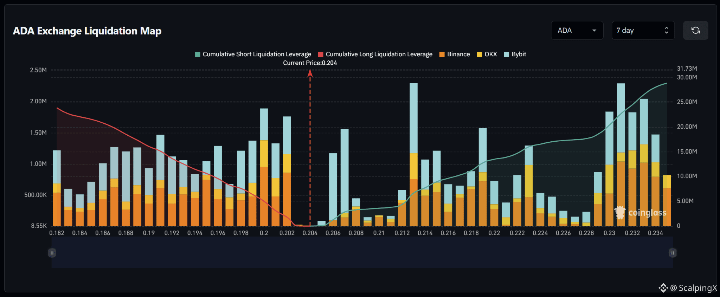Click the 2.00M left axis value
Screen dimensions: 720x297
click(x=38, y=101)
